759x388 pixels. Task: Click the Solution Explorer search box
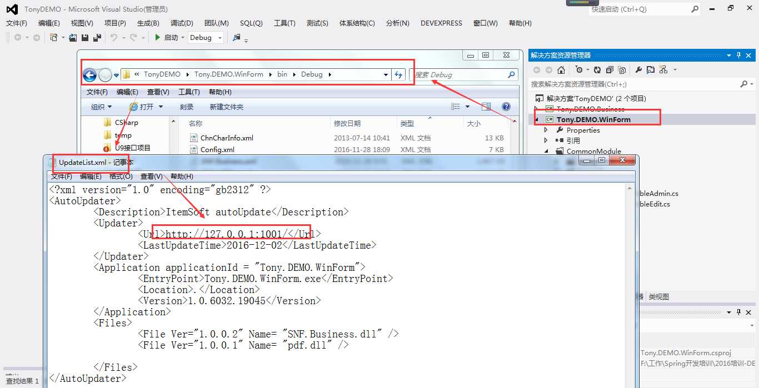pos(641,84)
